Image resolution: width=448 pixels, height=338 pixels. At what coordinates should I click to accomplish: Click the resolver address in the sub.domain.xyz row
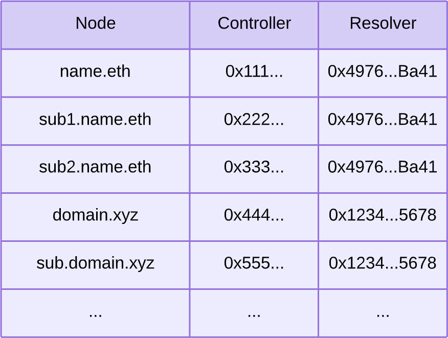coord(383,263)
